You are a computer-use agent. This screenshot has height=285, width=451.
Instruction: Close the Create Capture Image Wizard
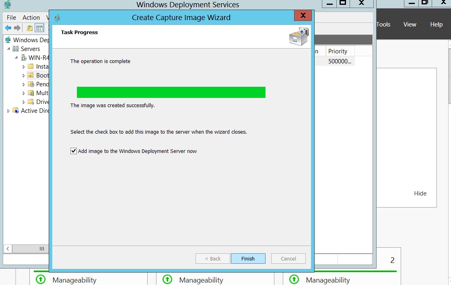(303, 16)
